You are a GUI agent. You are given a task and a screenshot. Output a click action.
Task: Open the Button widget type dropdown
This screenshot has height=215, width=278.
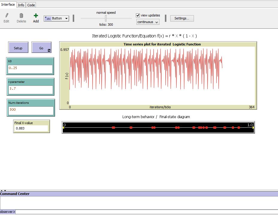[x=56, y=19]
